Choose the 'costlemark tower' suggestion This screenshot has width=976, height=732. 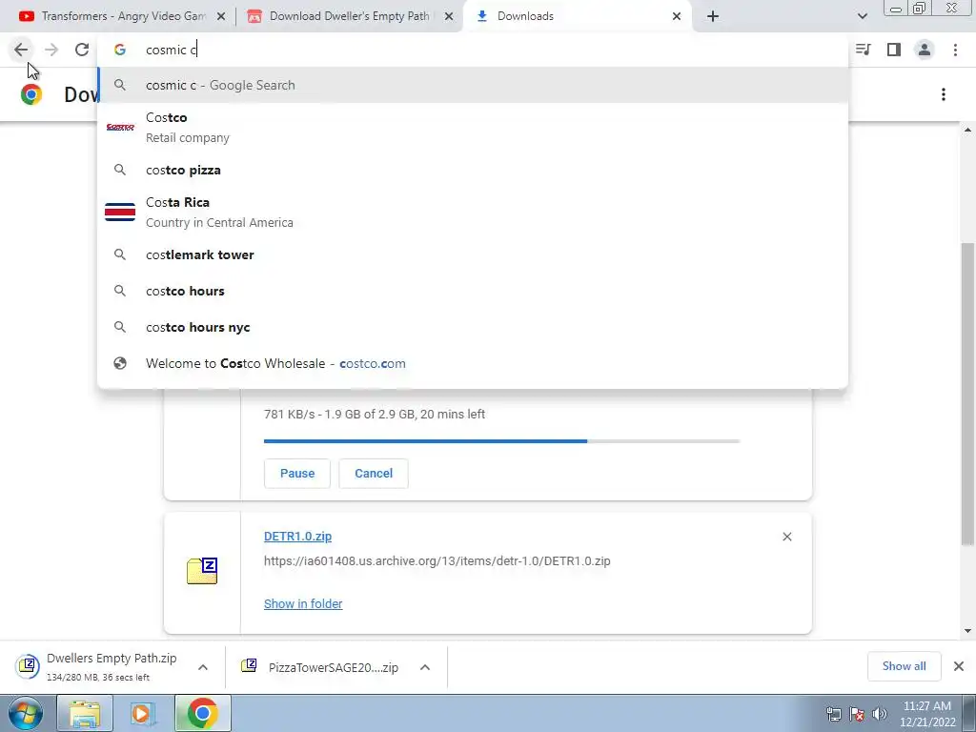473,254
